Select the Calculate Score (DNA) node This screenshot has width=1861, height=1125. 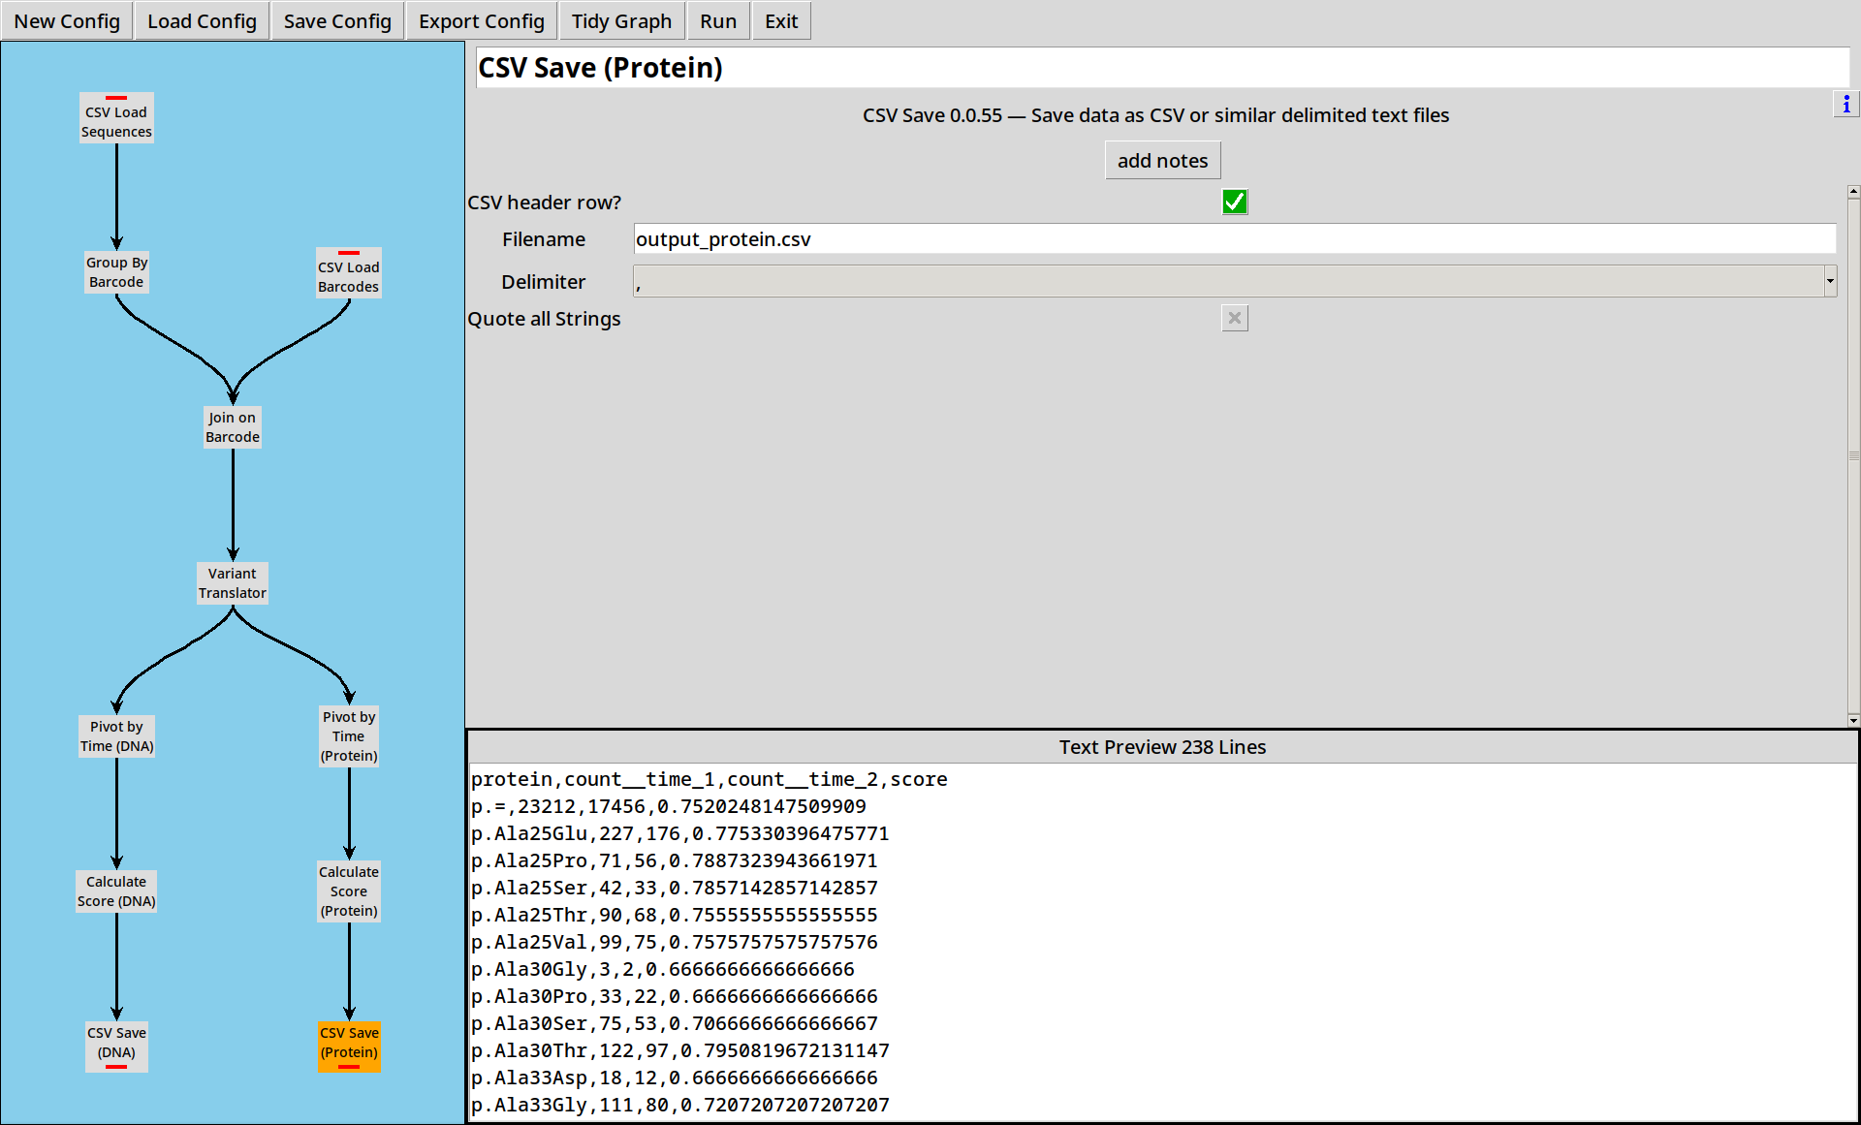[116, 891]
